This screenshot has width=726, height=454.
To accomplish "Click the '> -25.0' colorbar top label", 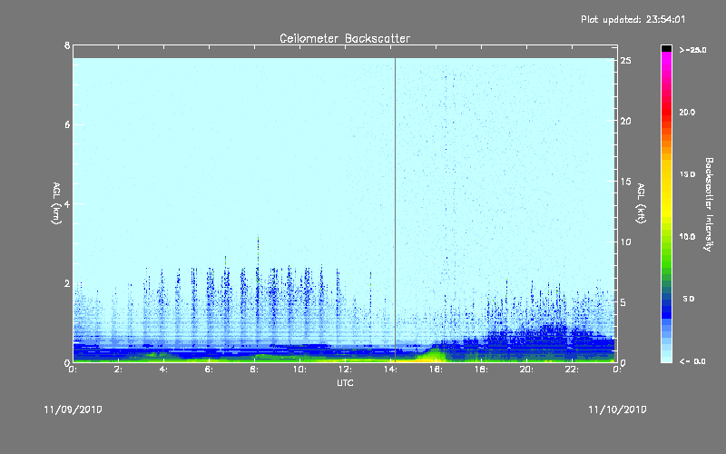I will pos(692,50).
